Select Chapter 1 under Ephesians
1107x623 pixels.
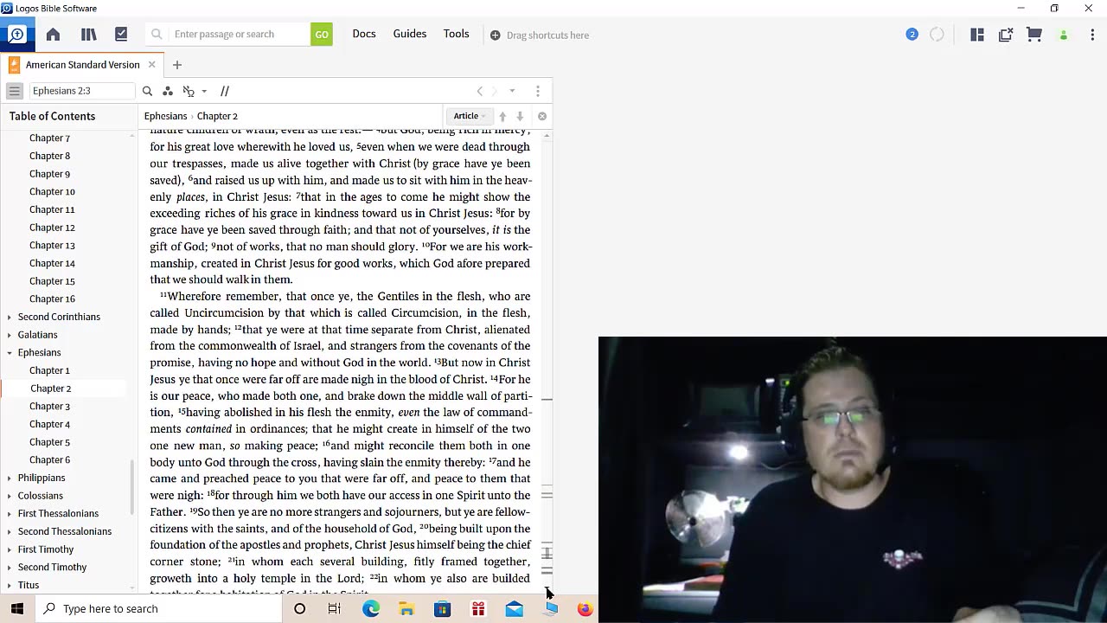pyautogui.click(x=49, y=370)
